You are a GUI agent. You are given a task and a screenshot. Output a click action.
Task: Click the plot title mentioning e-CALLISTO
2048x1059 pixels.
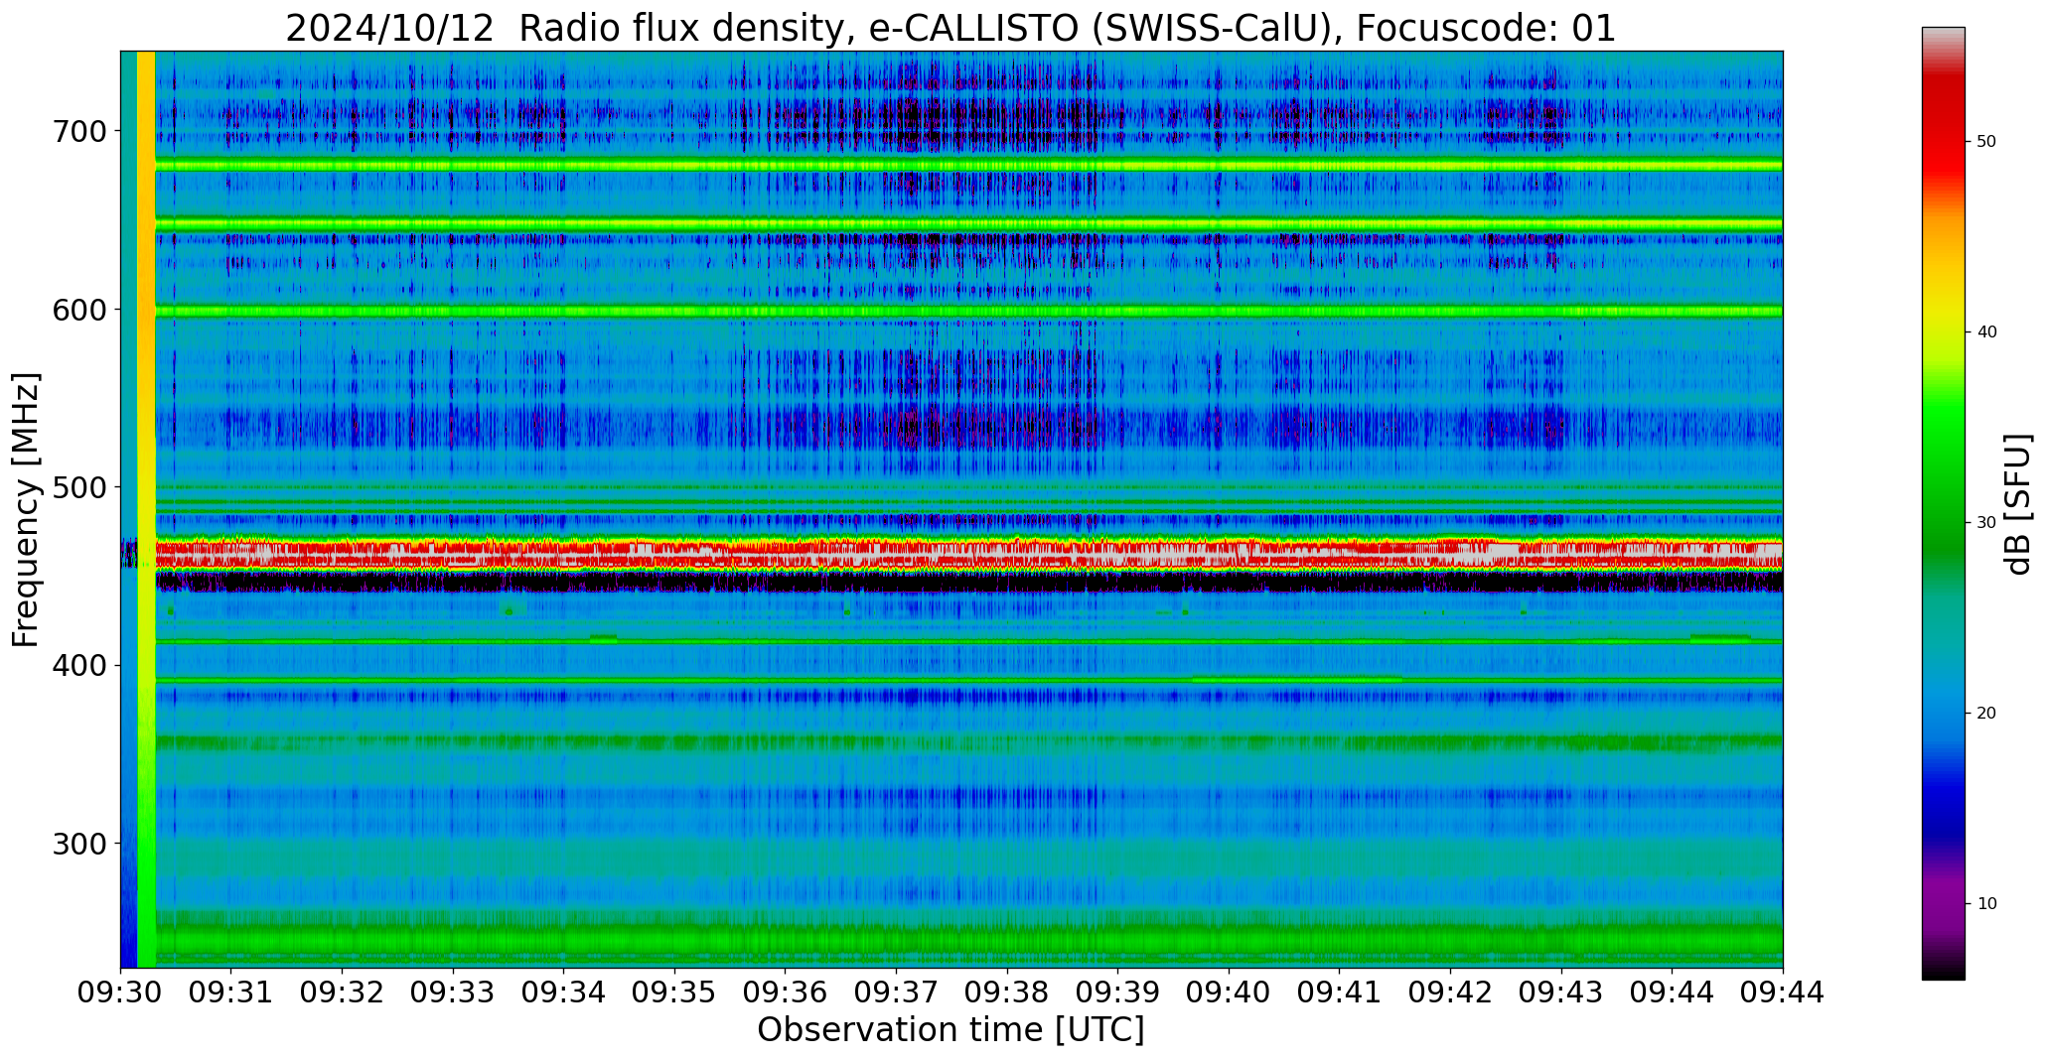pyautogui.click(x=951, y=28)
